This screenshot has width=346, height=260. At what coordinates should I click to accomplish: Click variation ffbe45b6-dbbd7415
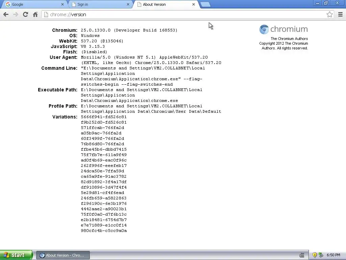coord(104,149)
